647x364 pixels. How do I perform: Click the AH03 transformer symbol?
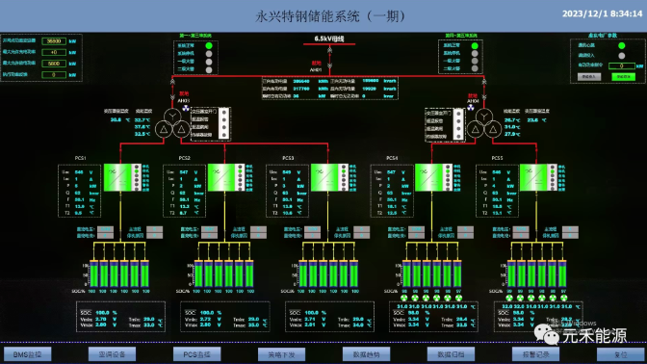(x=172, y=123)
